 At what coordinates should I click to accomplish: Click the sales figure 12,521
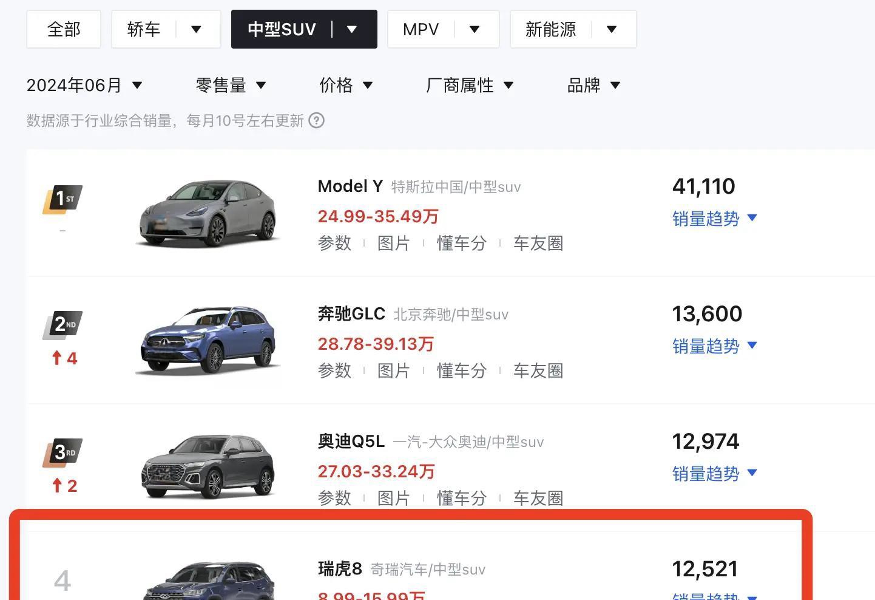(705, 569)
